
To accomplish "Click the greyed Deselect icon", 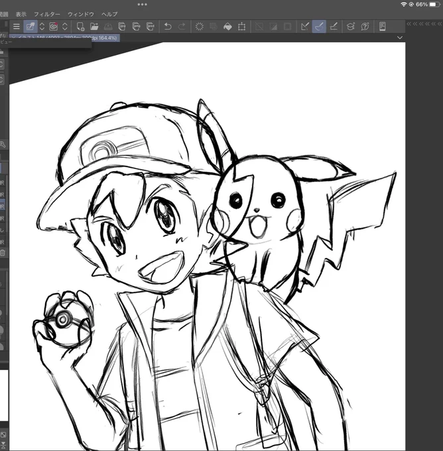I will pos(259,27).
